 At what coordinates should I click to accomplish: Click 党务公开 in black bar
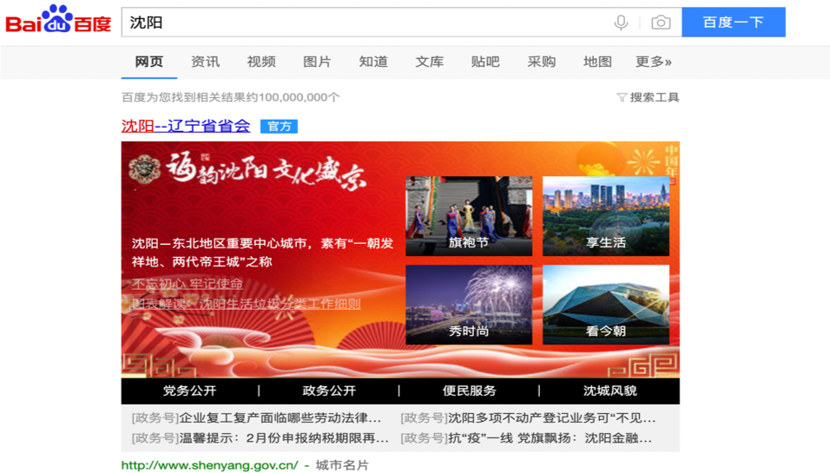(x=189, y=391)
